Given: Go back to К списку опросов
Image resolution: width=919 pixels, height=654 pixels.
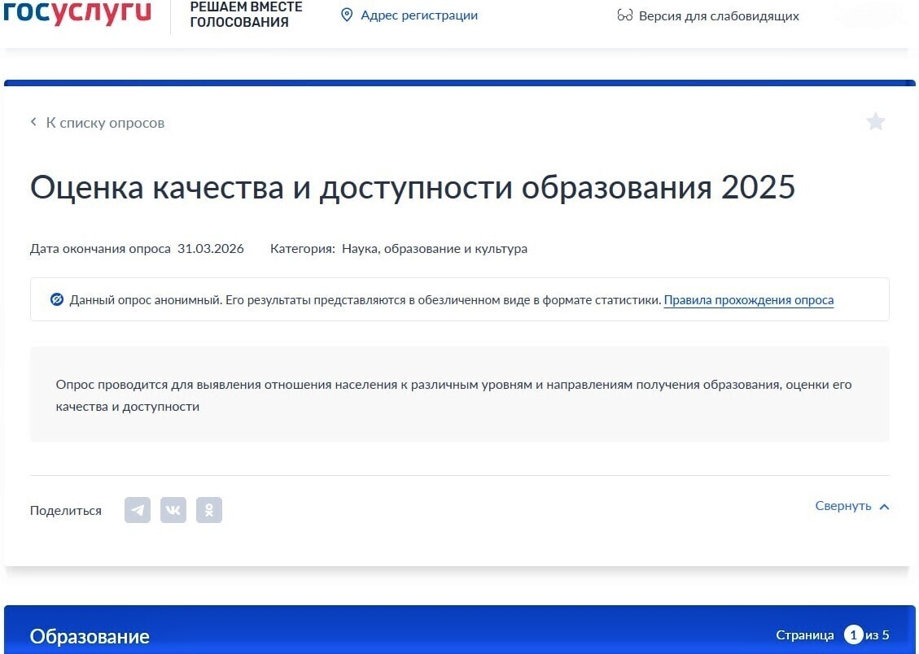Looking at the screenshot, I should click(x=105, y=123).
